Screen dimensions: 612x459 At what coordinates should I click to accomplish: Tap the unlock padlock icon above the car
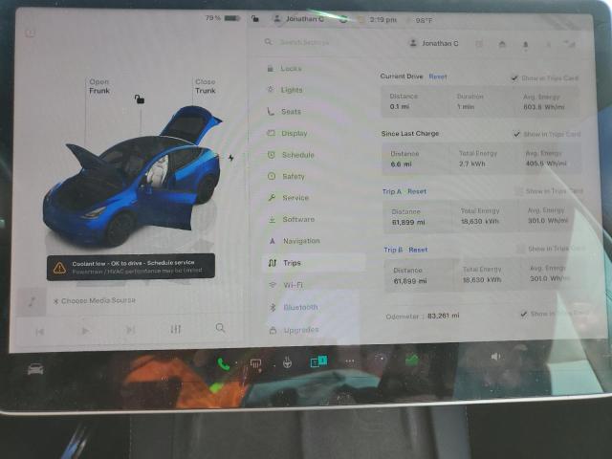[140, 98]
